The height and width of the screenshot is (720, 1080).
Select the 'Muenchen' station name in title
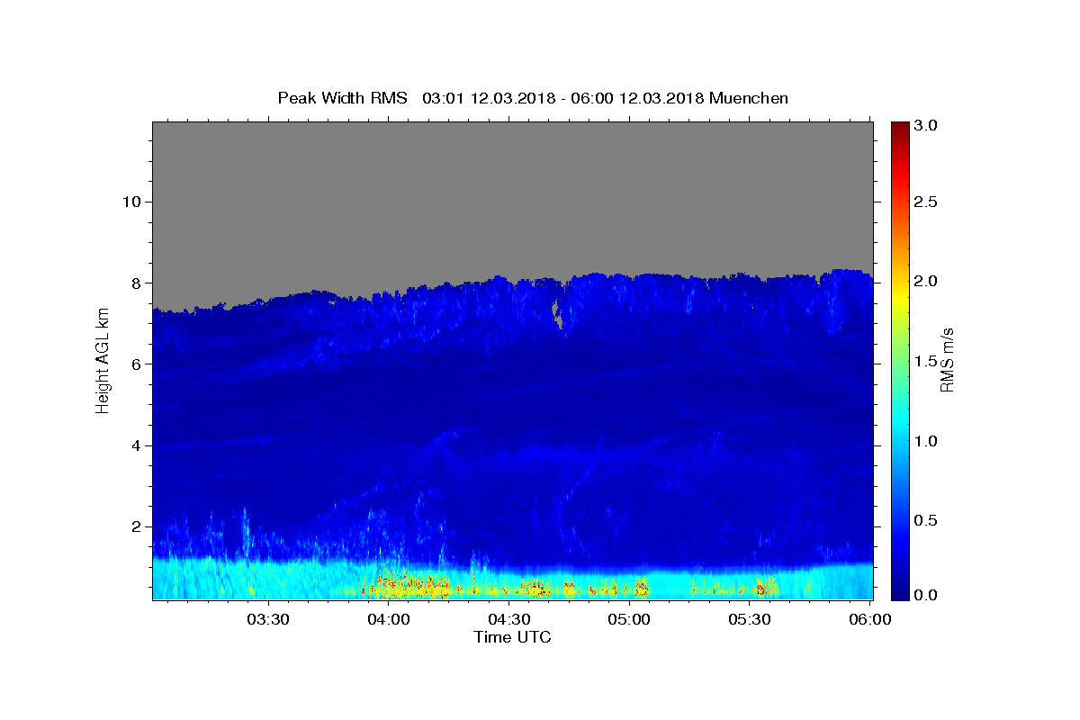[x=749, y=98]
